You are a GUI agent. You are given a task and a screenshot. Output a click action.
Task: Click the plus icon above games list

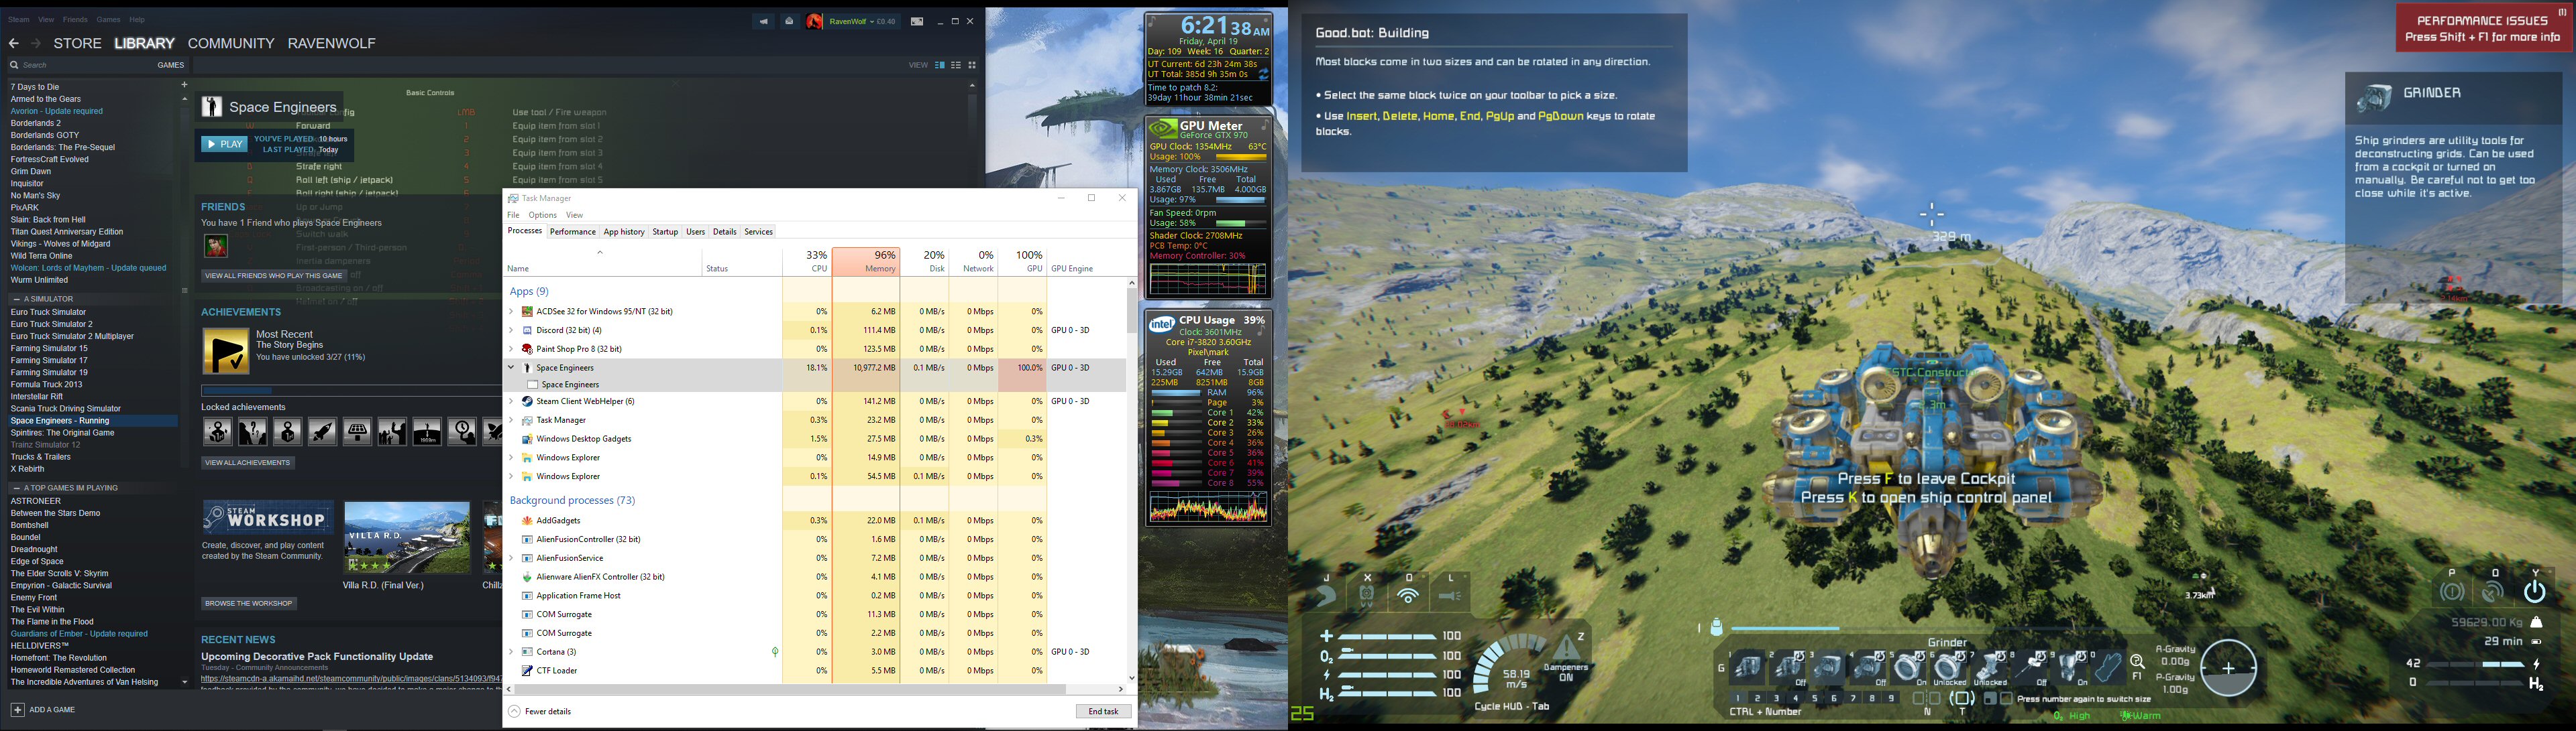point(184,85)
